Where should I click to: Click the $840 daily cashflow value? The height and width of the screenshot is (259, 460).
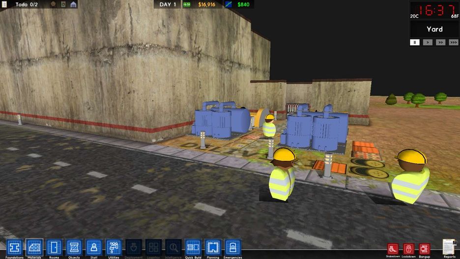pyautogui.click(x=243, y=4)
